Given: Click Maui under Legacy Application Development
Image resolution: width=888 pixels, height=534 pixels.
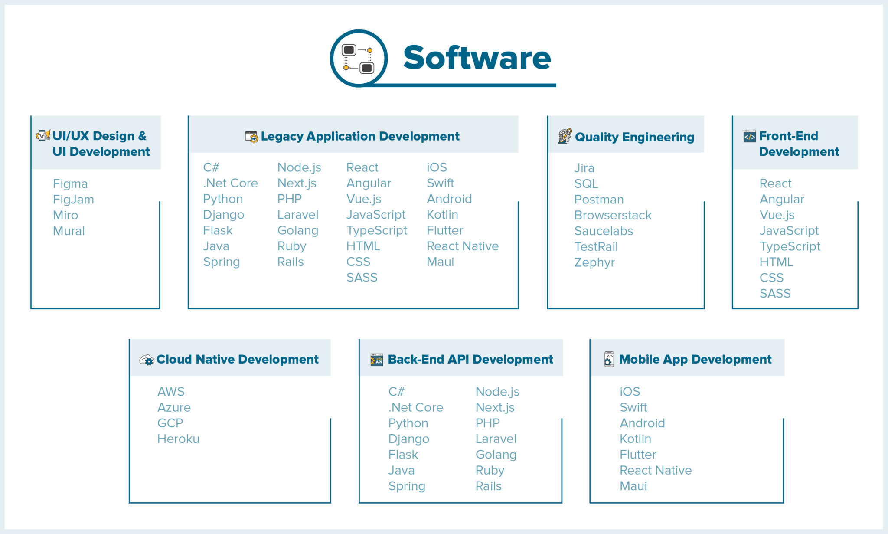Looking at the screenshot, I should [x=440, y=262].
